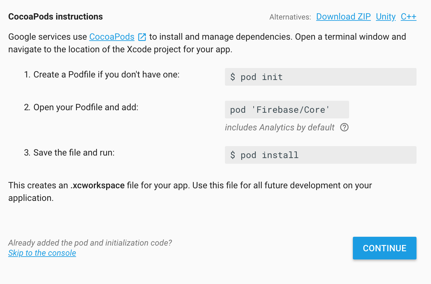Click 'Create a Podfile if you don't have one:'
Screen dimensions: 431x284
tap(106, 75)
